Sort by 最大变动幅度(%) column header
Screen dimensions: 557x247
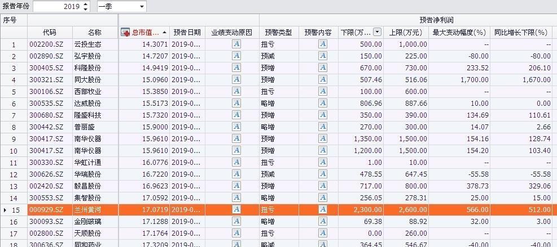[459, 33]
